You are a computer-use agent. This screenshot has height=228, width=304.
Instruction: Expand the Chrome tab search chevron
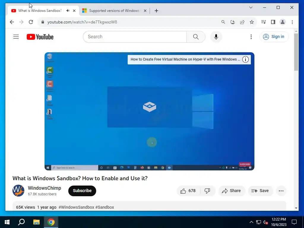pyautogui.click(x=251, y=7)
